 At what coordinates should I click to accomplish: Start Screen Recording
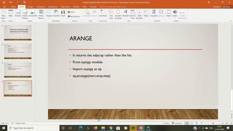point(182,15)
